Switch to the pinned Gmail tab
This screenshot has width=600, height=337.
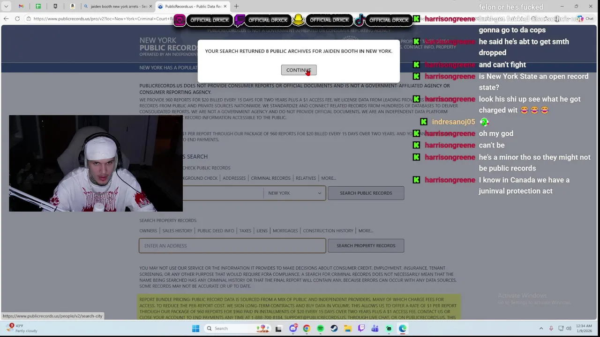[21, 6]
